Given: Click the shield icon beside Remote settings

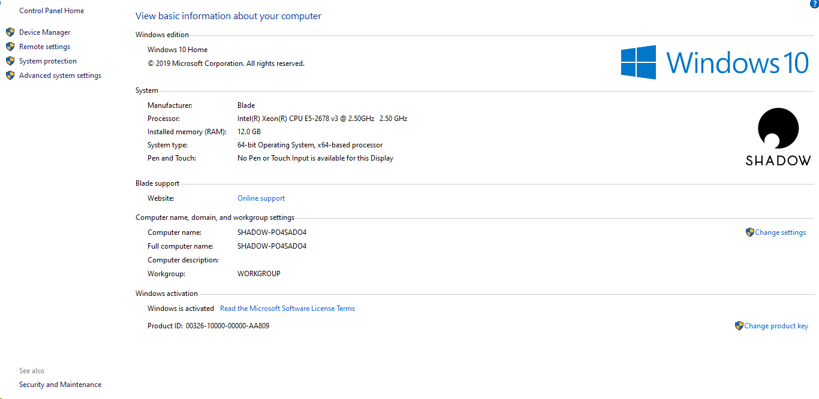Looking at the screenshot, I should coord(10,47).
